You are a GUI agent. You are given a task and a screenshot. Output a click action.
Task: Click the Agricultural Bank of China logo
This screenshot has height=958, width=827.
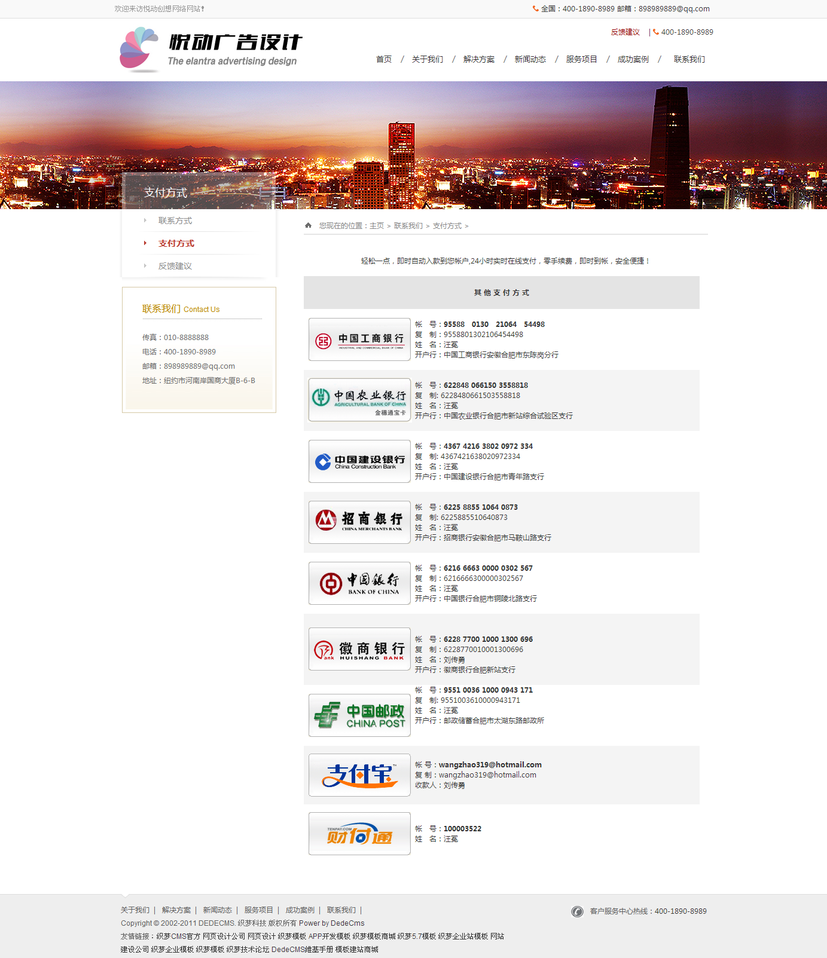(x=359, y=400)
